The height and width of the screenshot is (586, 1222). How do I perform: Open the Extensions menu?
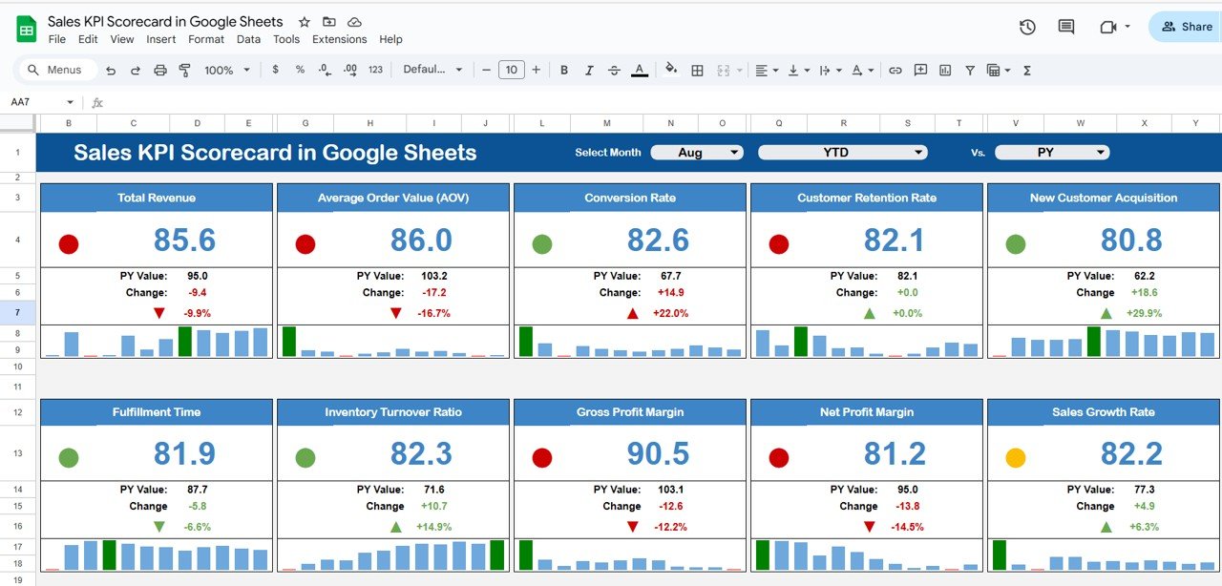click(x=339, y=39)
